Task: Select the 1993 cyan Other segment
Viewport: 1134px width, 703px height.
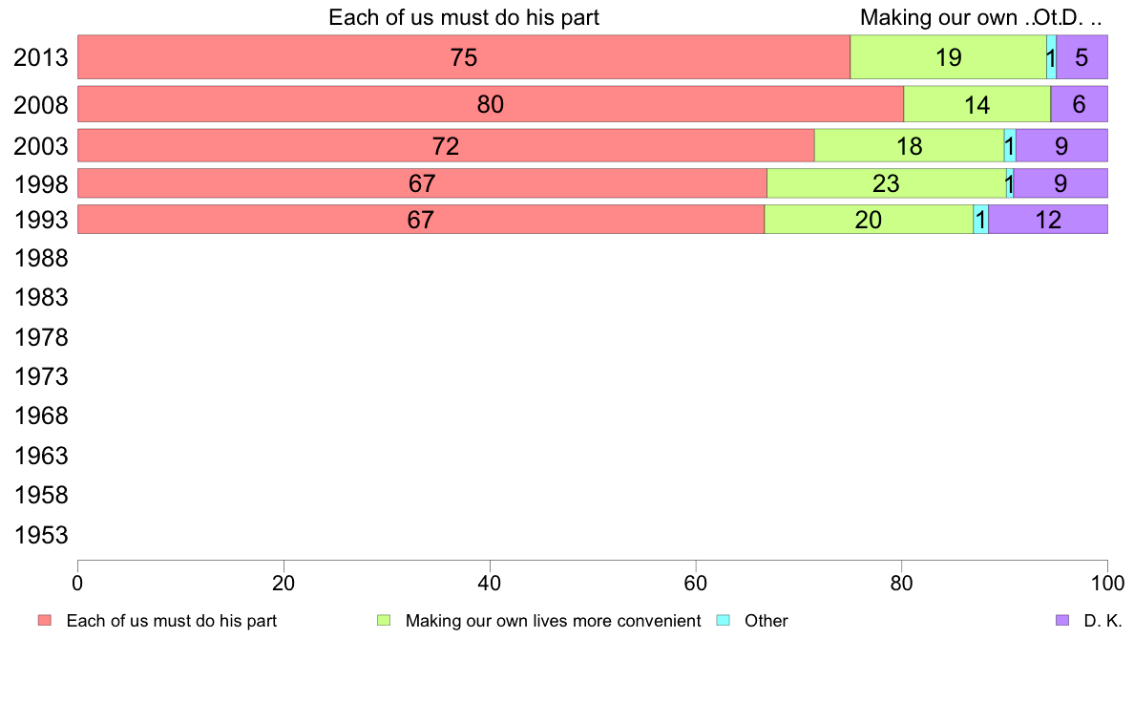Action: (980, 220)
